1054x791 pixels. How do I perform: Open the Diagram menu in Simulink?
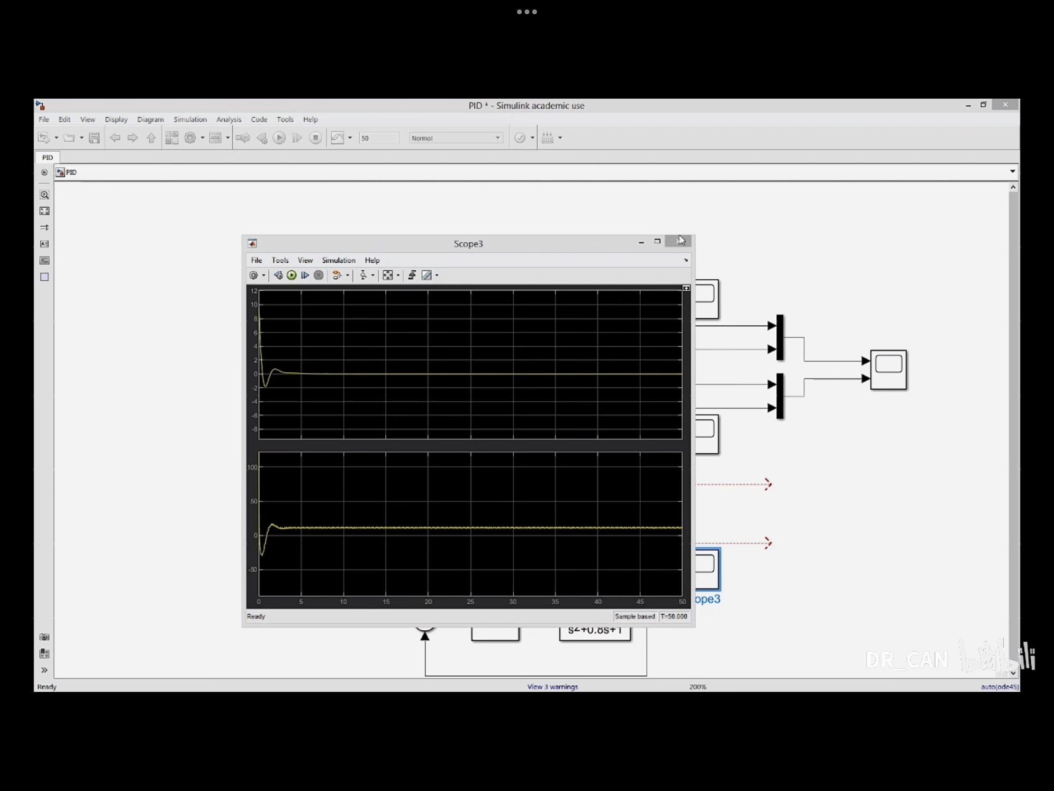(151, 119)
